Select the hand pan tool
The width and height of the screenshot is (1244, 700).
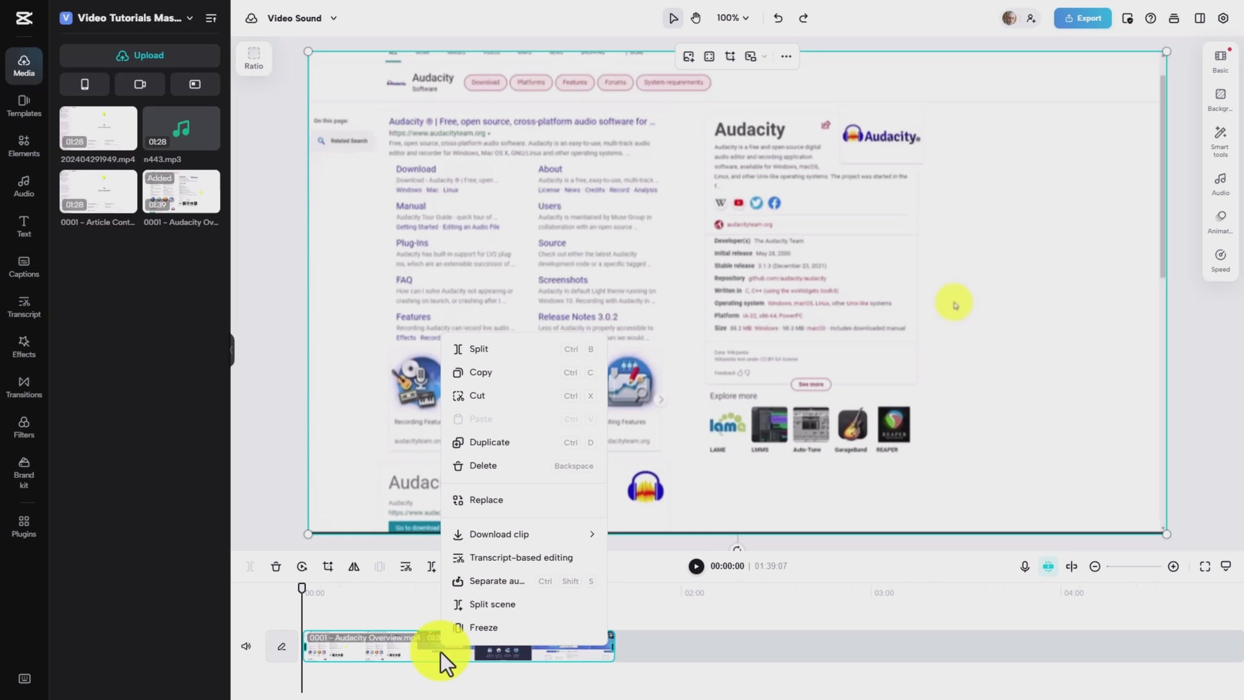click(x=696, y=18)
